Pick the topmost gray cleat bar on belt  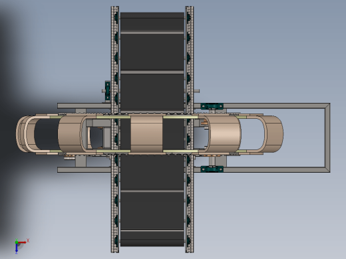pyautogui.click(x=152, y=33)
